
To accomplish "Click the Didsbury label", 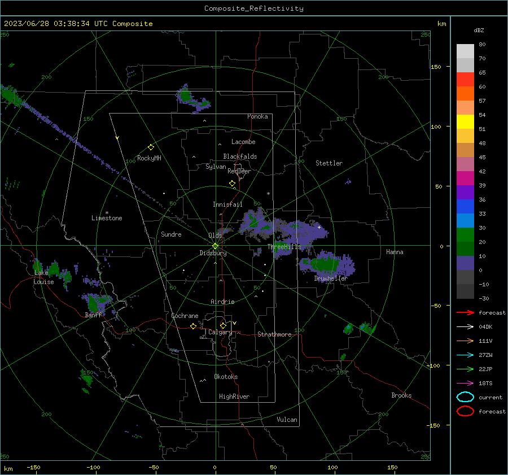I will (x=213, y=253).
